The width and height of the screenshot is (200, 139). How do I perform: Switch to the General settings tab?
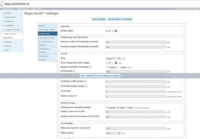[x=48, y=26]
